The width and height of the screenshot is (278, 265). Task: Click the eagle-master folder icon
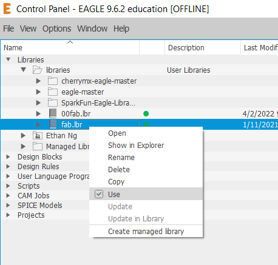tap(53, 92)
